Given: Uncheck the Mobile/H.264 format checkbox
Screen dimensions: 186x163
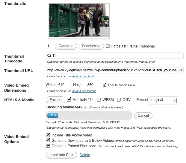Looking at the screenshot, I should pos(69,99).
